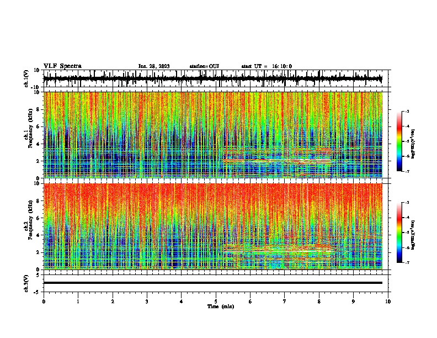This screenshot has height=338, width=437.
Task: Click the "Time (min)" x-axis label
Action: click(221, 307)
